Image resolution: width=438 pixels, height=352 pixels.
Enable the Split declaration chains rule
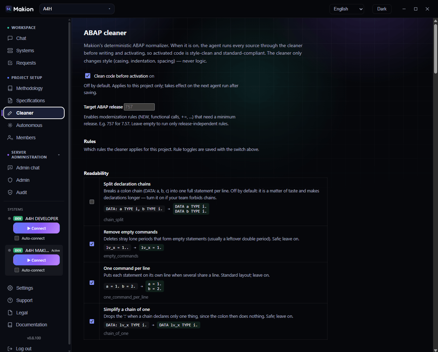[x=92, y=202]
